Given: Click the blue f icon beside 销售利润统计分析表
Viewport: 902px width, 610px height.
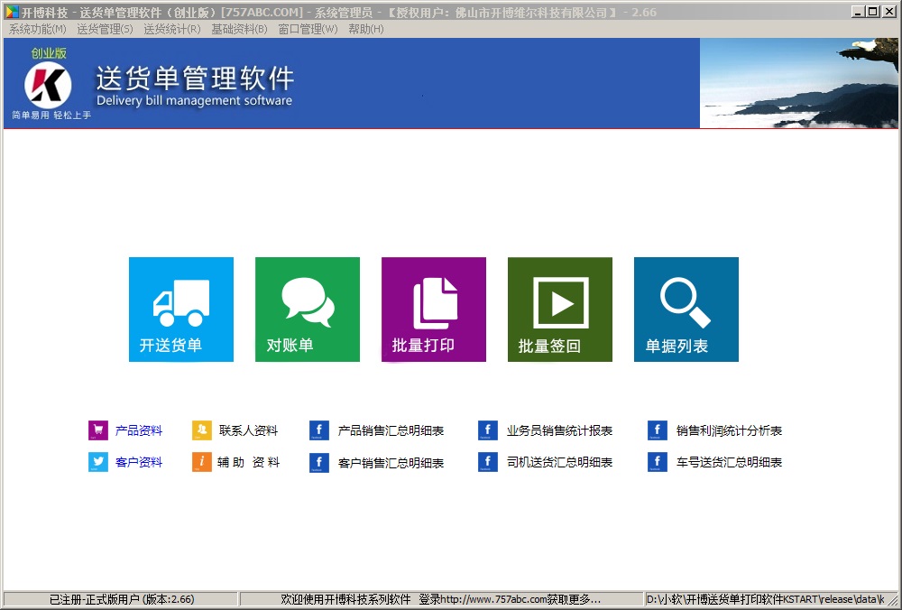Looking at the screenshot, I should [658, 430].
